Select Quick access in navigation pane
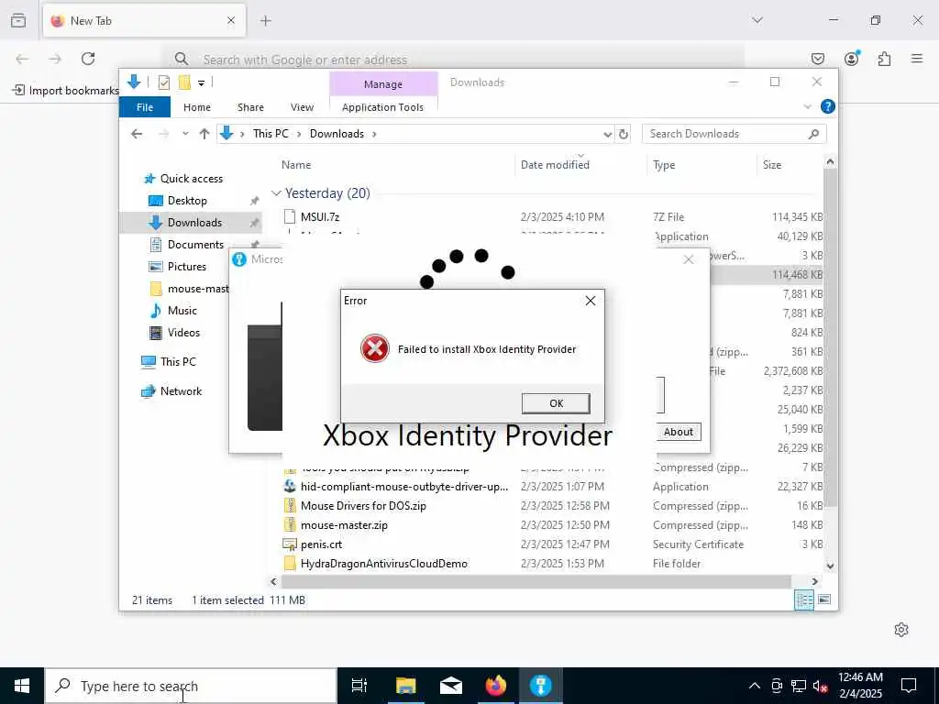The height and width of the screenshot is (704, 939). coord(191,179)
